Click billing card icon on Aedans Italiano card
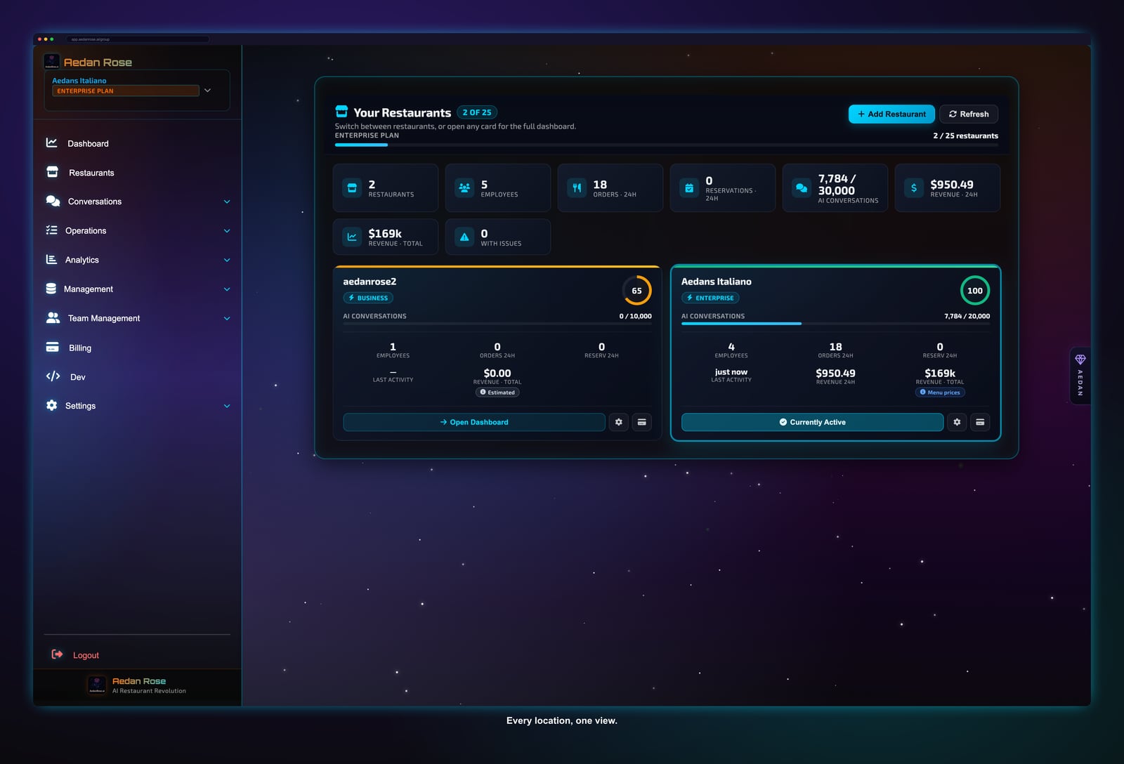The image size is (1124, 764). [x=980, y=422]
